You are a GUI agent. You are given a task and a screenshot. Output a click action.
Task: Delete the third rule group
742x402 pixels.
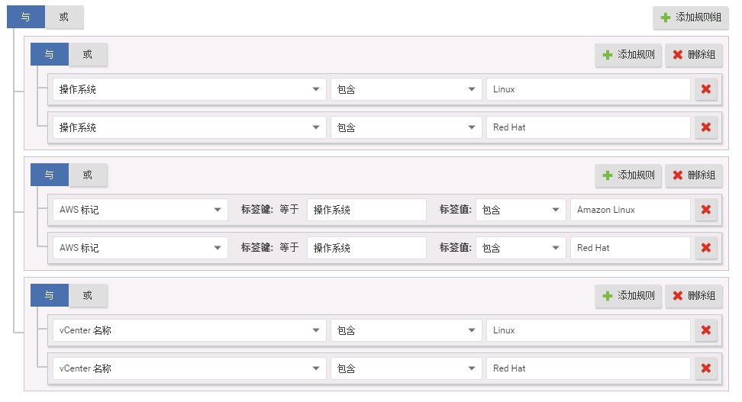694,296
